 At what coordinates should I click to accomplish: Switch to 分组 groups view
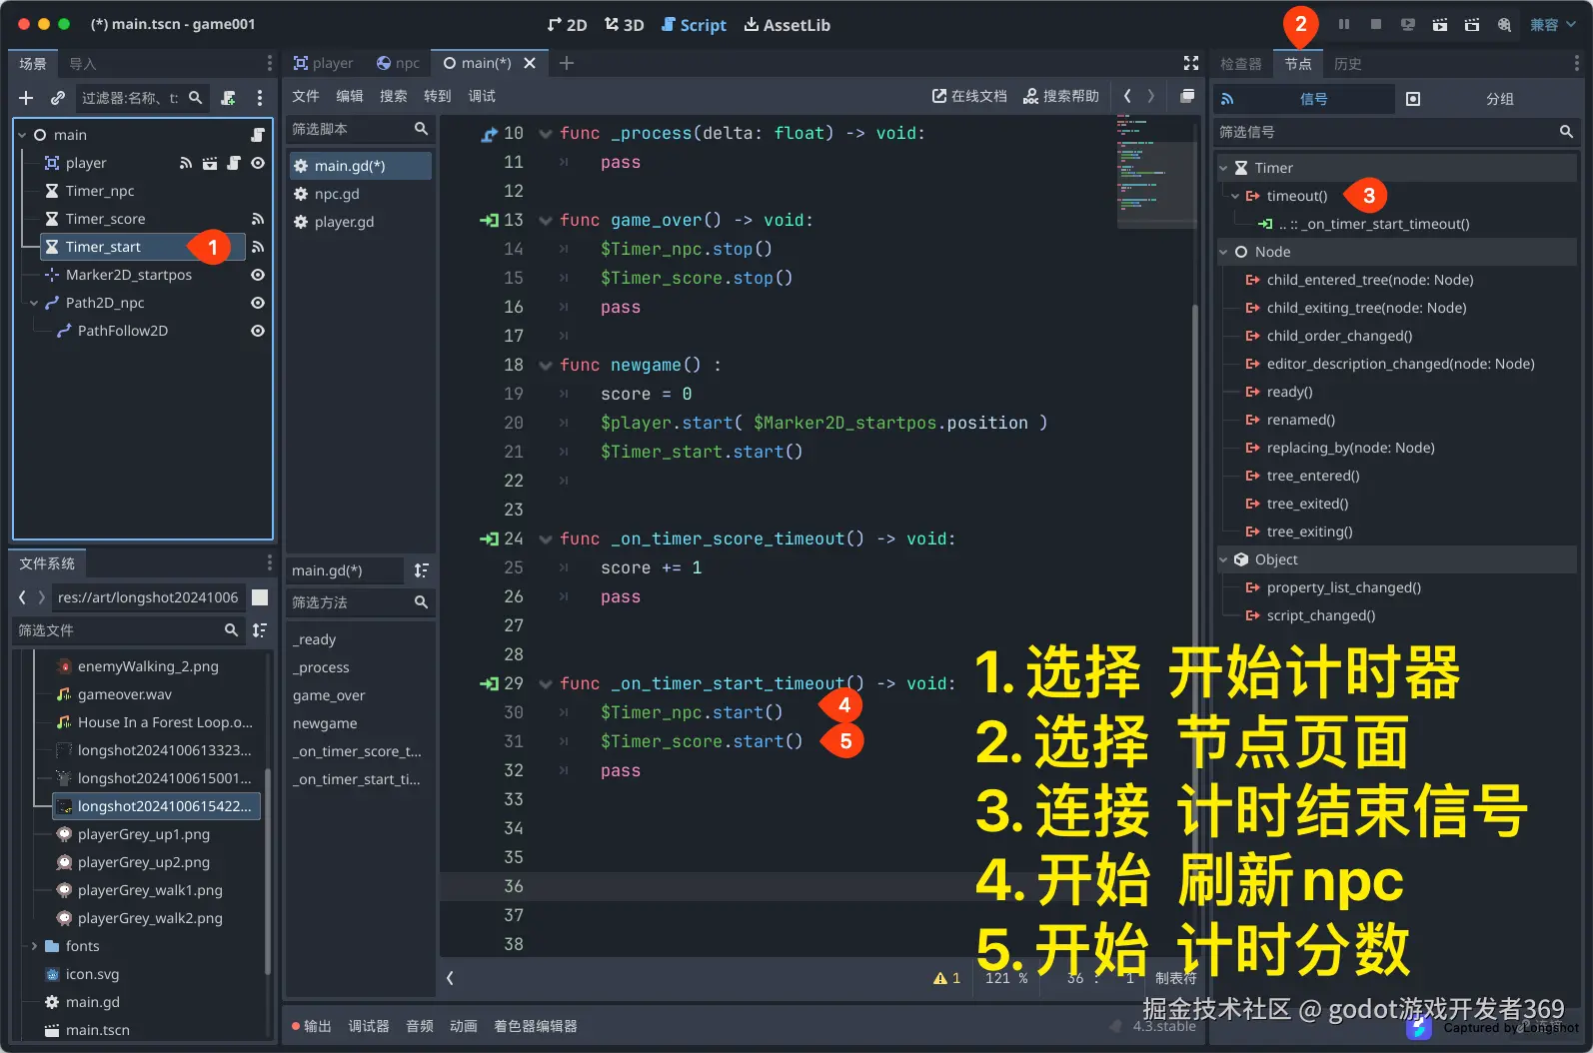pyautogui.click(x=1486, y=99)
